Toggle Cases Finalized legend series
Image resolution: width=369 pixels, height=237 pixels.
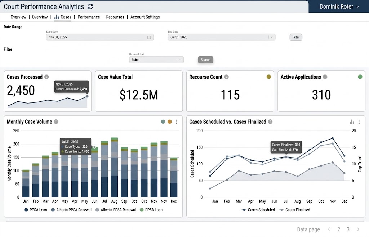[x=295, y=210]
